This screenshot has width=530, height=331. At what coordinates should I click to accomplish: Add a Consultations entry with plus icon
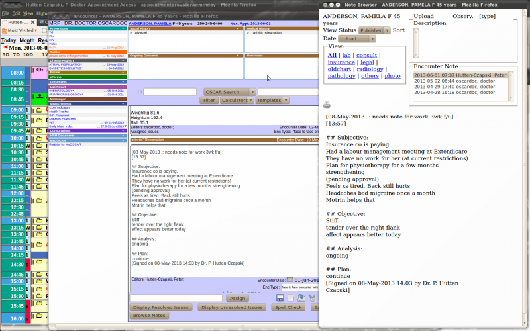click(x=123, y=130)
